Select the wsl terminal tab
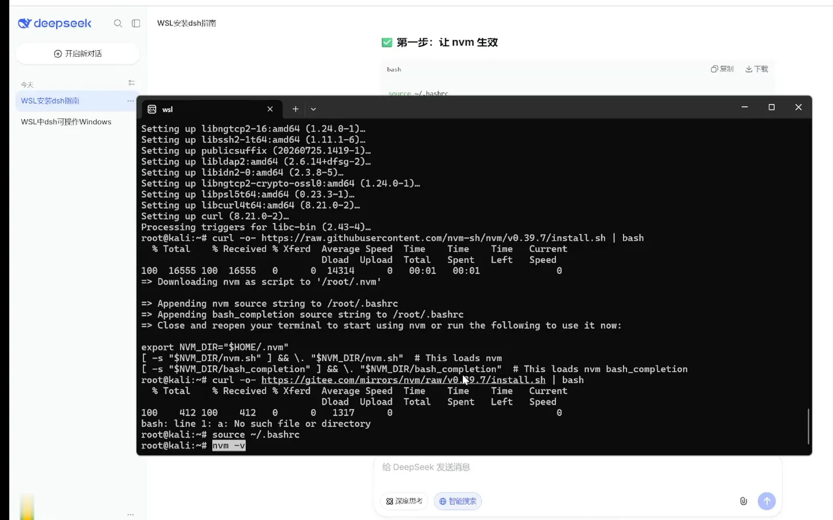The height and width of the screenshot is (520, 833). pyautogui.click(x=211, y=109)
